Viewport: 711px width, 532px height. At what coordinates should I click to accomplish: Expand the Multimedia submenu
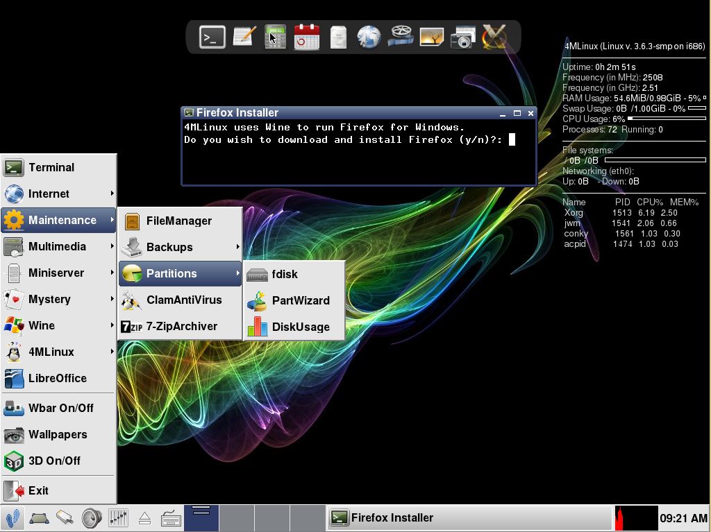click(x=58, y=246)
